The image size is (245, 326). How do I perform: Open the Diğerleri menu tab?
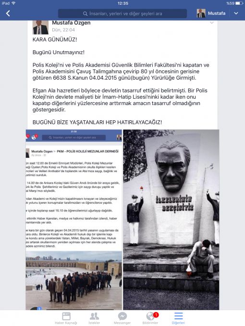(x=178, y=318)
